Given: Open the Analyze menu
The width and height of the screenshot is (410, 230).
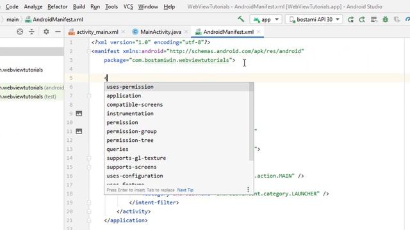Looking at the screenshot, I should (x=33, y=6).
